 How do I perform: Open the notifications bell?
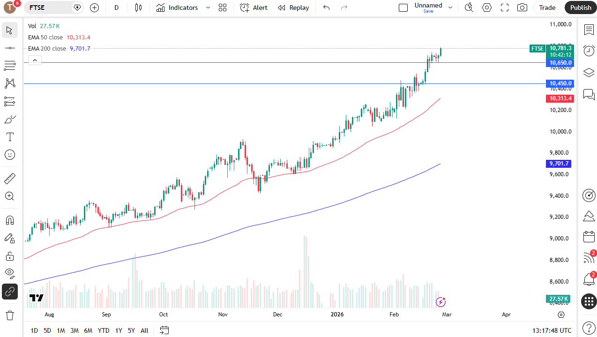click(589, 279)
